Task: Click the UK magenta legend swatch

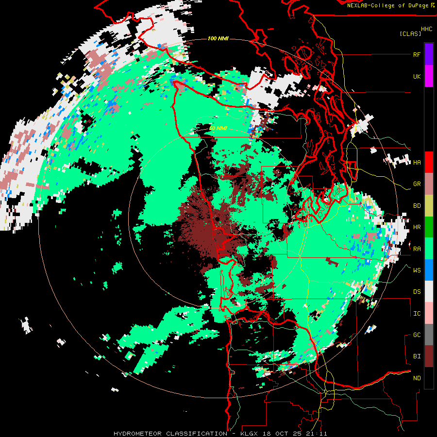Action: tap(429, 76)
